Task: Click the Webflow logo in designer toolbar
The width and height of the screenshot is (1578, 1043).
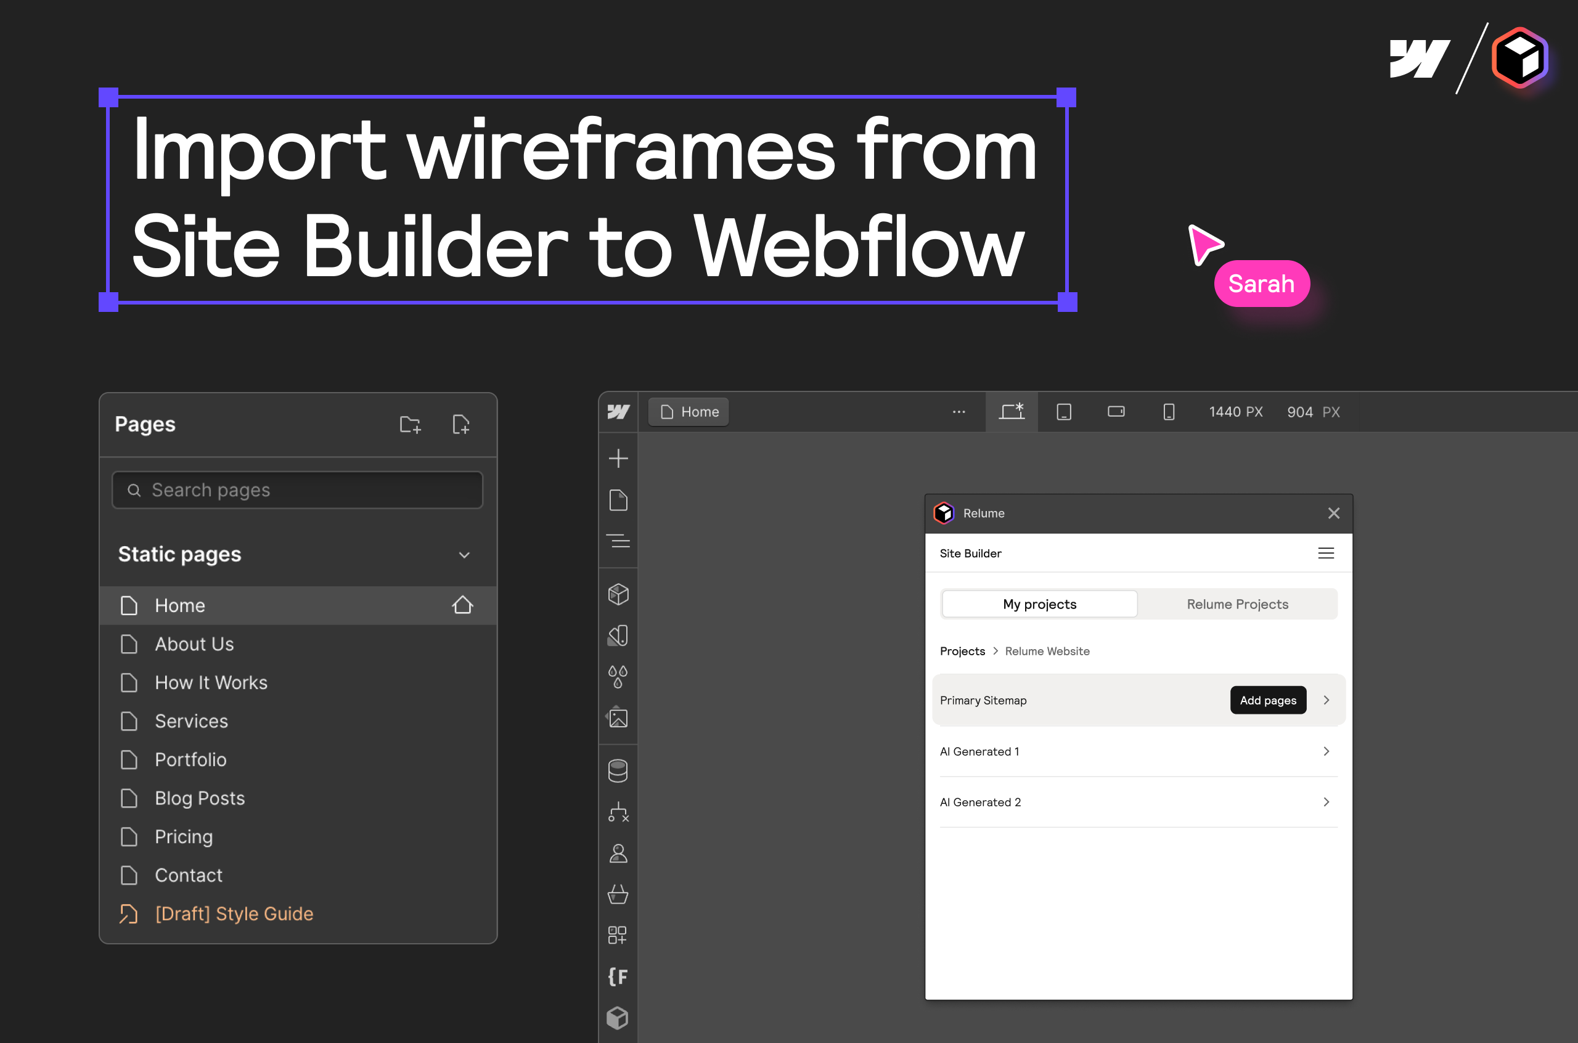Action: tap(618, 412)
